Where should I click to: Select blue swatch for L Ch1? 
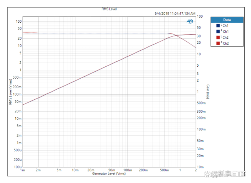click(x=218, y=25)
